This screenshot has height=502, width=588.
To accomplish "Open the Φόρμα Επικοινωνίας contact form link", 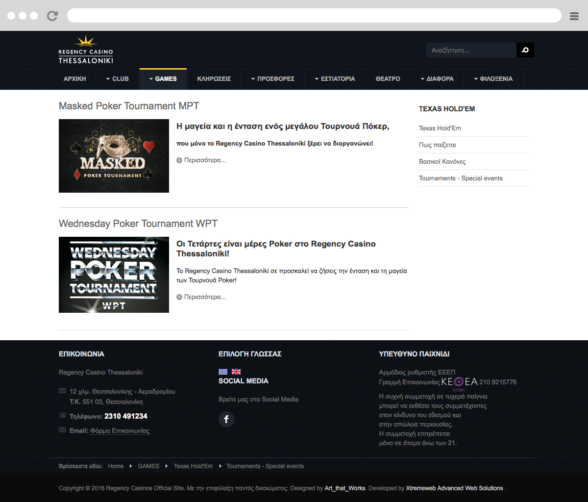I will [120, 431].
